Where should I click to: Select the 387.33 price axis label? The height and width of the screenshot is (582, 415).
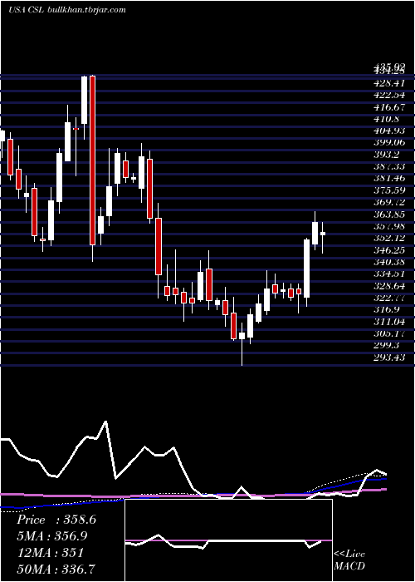point(389,166)
